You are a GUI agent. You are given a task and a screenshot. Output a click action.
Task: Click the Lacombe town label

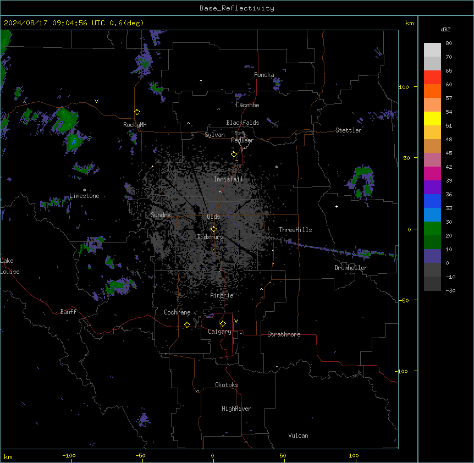pyautogui.click(x=247, y=105)
